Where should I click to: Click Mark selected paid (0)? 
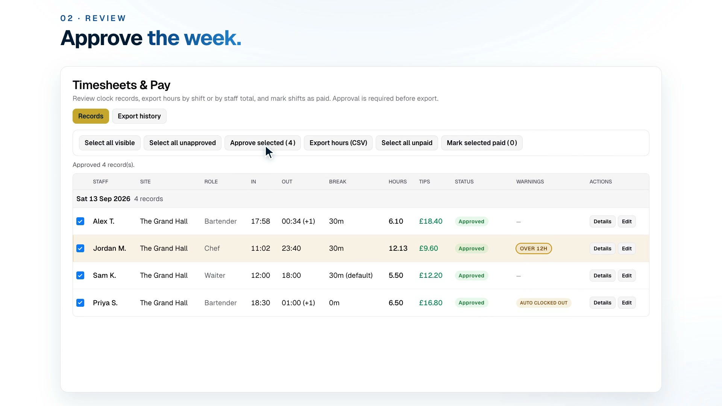pyautogui.click(x=482, y=143)
